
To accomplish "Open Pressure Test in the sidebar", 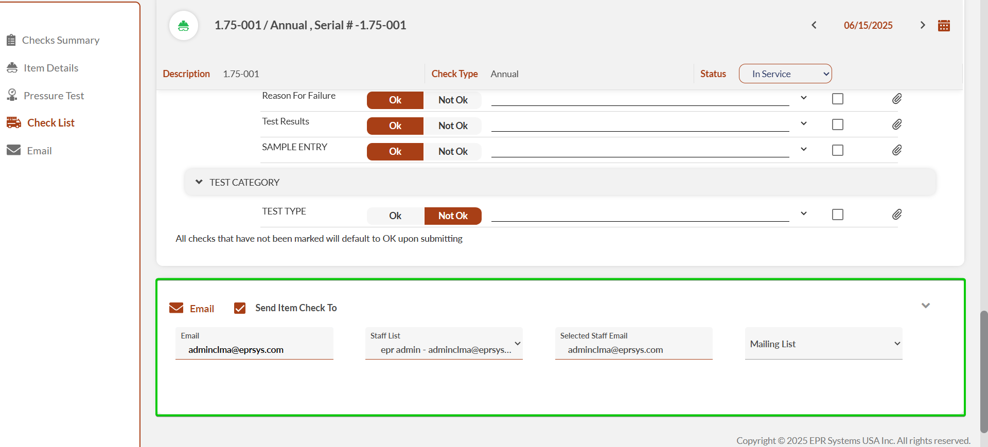I will click(x=54, y=96).
